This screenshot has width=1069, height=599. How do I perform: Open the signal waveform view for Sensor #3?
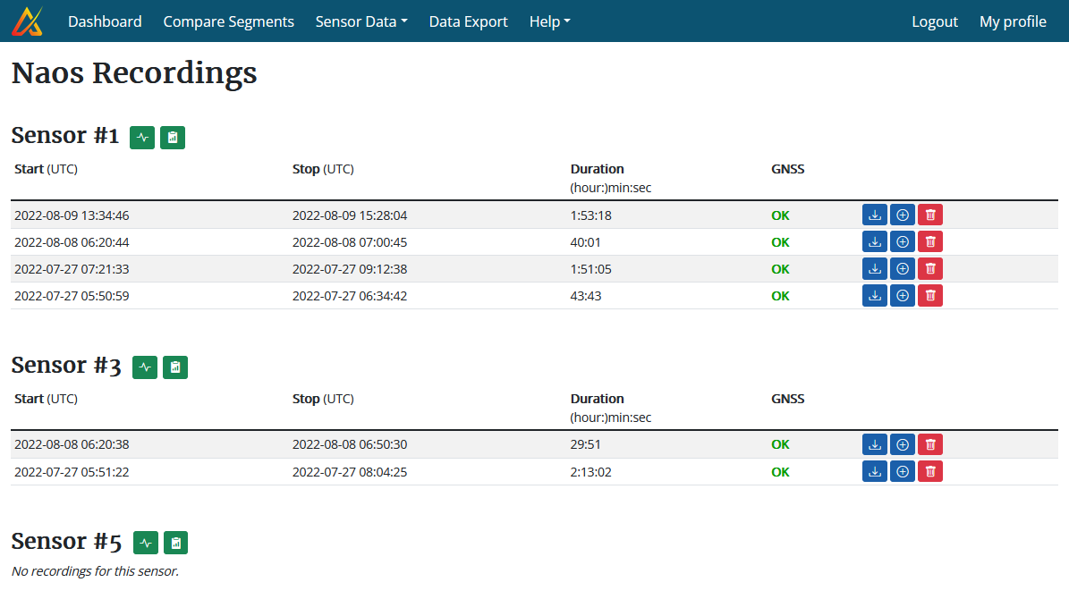click(144, 367)
